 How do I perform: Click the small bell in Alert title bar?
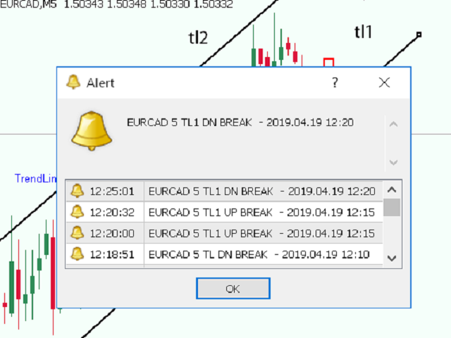tap(73, 82)
